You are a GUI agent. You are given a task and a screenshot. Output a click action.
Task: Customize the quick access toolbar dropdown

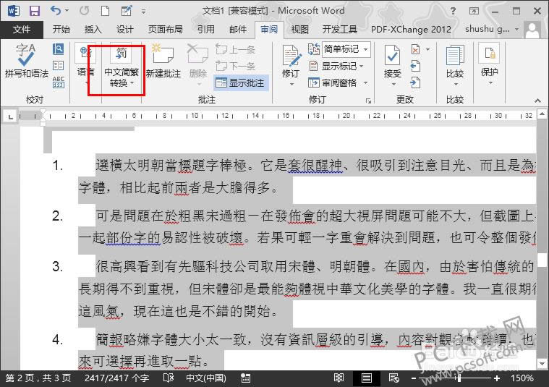click(x=143, y=12)
